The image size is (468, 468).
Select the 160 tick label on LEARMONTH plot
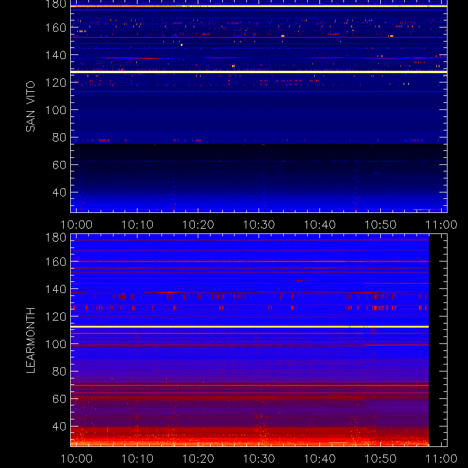[56, 261]
